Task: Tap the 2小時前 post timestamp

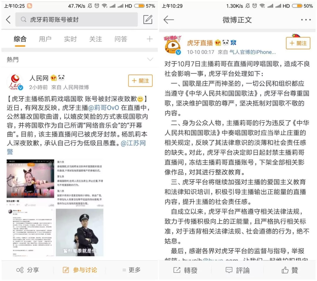Action: click(x=38, y=87)
